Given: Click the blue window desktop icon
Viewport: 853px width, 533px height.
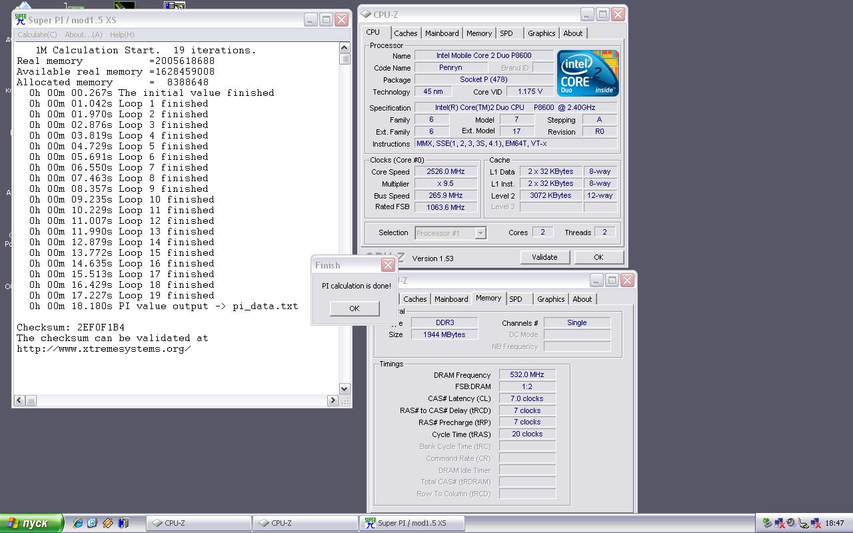Looking at the screenshot, I should 175,5.
